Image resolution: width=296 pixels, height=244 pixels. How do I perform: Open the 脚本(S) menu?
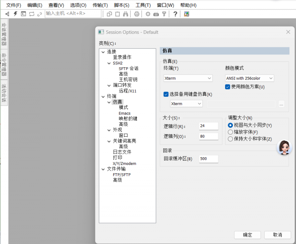pyautogui.click(x=121, y=5)
